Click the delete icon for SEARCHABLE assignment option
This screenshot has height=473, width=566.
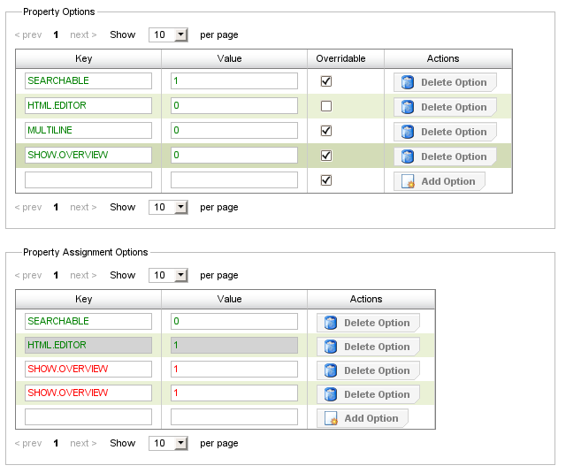point(331,323)
